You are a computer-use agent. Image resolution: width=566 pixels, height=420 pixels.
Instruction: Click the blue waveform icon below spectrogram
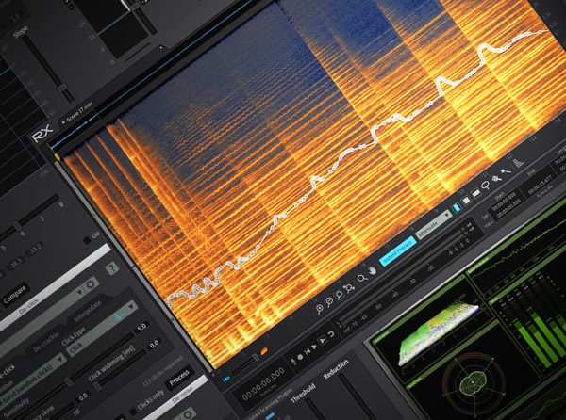pyautogui.click(x=226, y=379)
